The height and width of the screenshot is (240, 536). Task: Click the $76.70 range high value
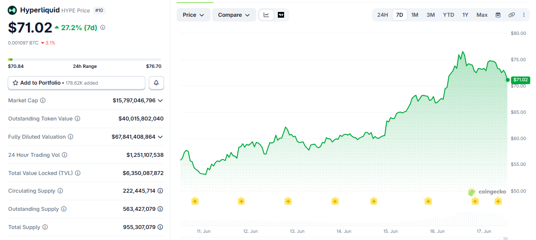click(x=154, y=66)
